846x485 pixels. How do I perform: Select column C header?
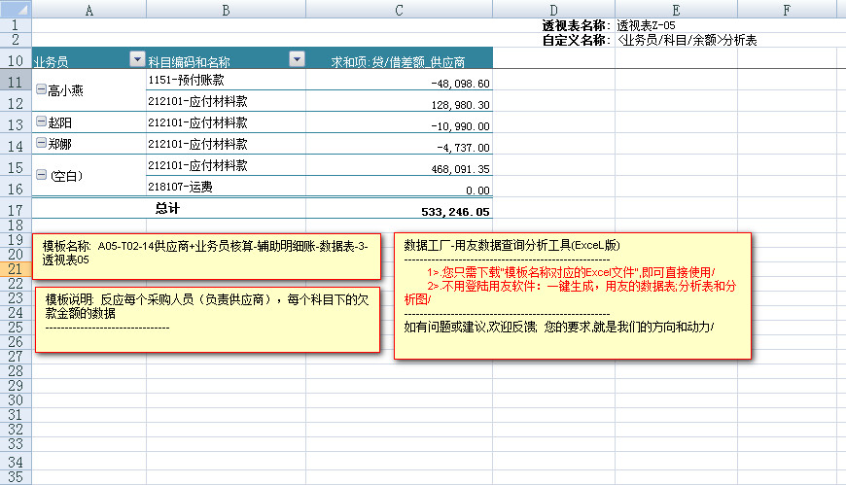[x=399, y=9]
